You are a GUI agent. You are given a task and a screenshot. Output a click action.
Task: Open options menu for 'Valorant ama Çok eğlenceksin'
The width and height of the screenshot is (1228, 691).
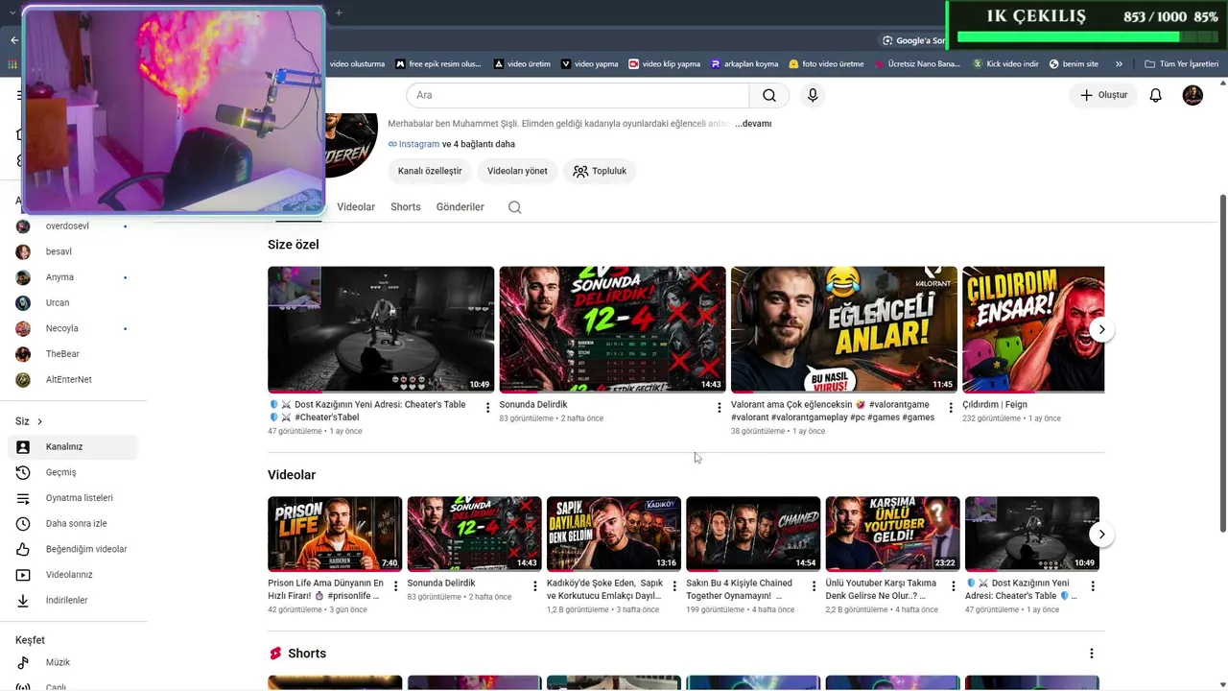click(x=951, y=408)
